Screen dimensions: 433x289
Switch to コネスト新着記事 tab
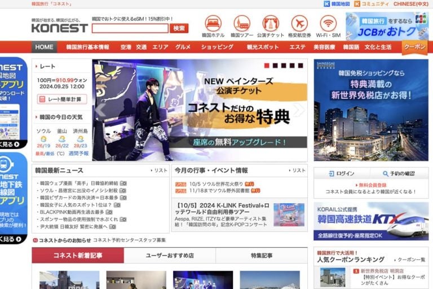click(78, 255)
